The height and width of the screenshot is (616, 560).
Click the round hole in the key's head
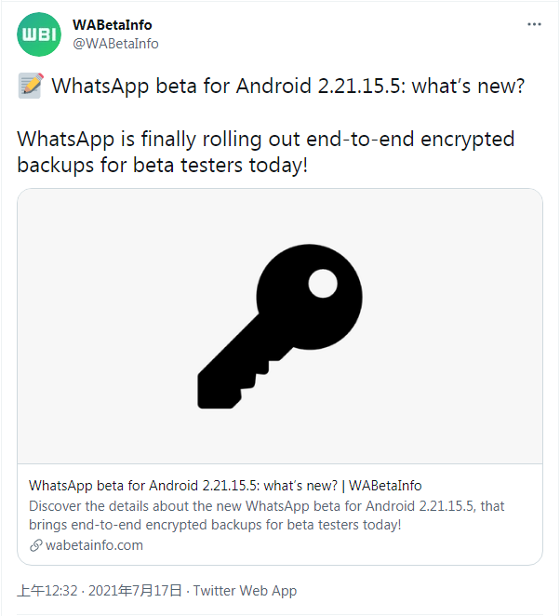pos(322,282)
